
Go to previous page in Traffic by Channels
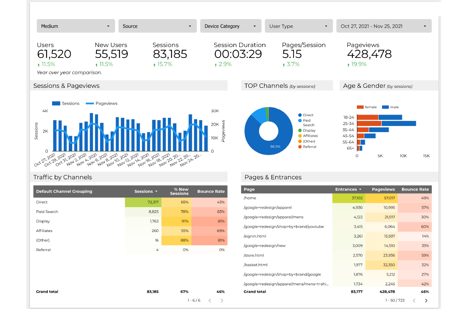tap(210, 300)
